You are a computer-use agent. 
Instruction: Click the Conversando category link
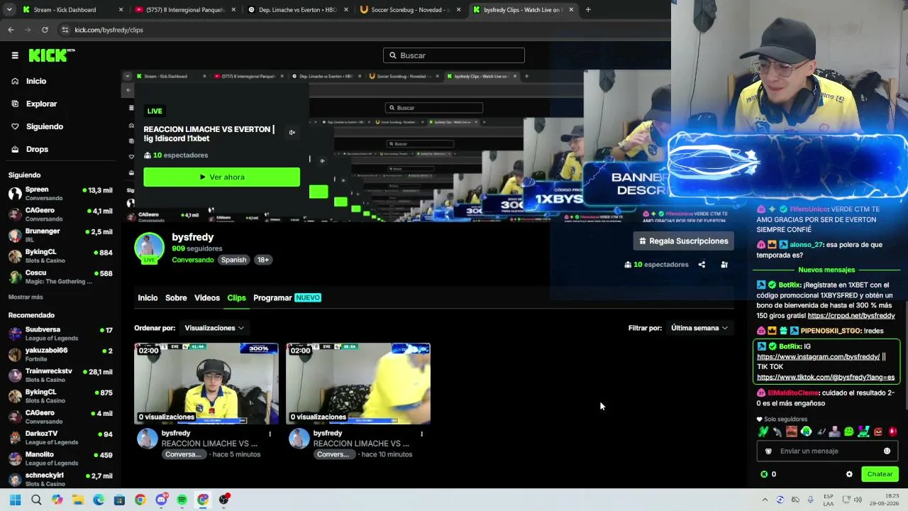pyautogui.click(x=192, y=260)
